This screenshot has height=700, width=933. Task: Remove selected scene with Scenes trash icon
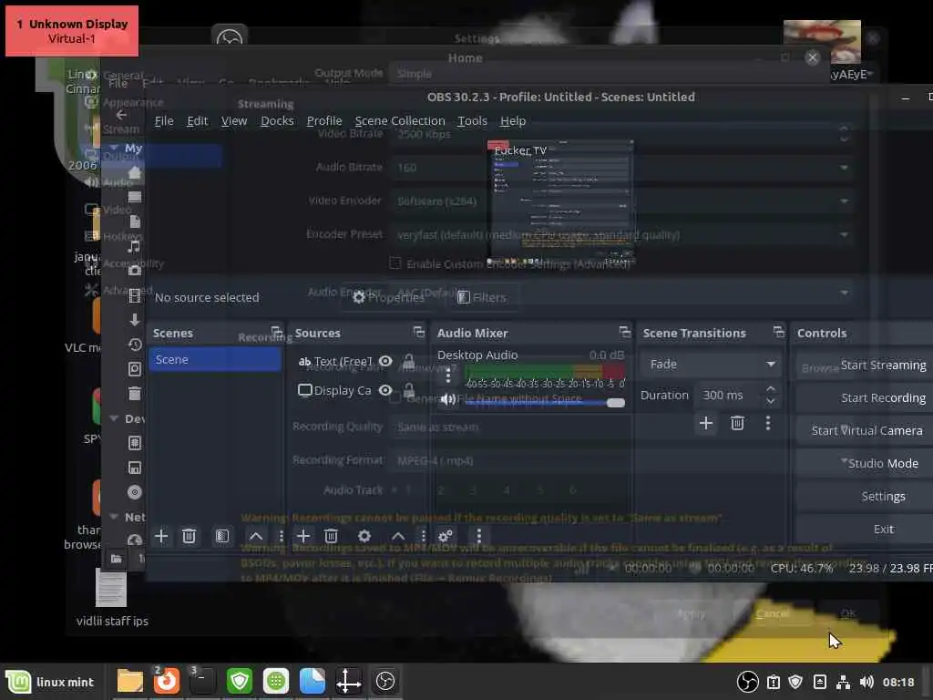click(x=190, y=536)
